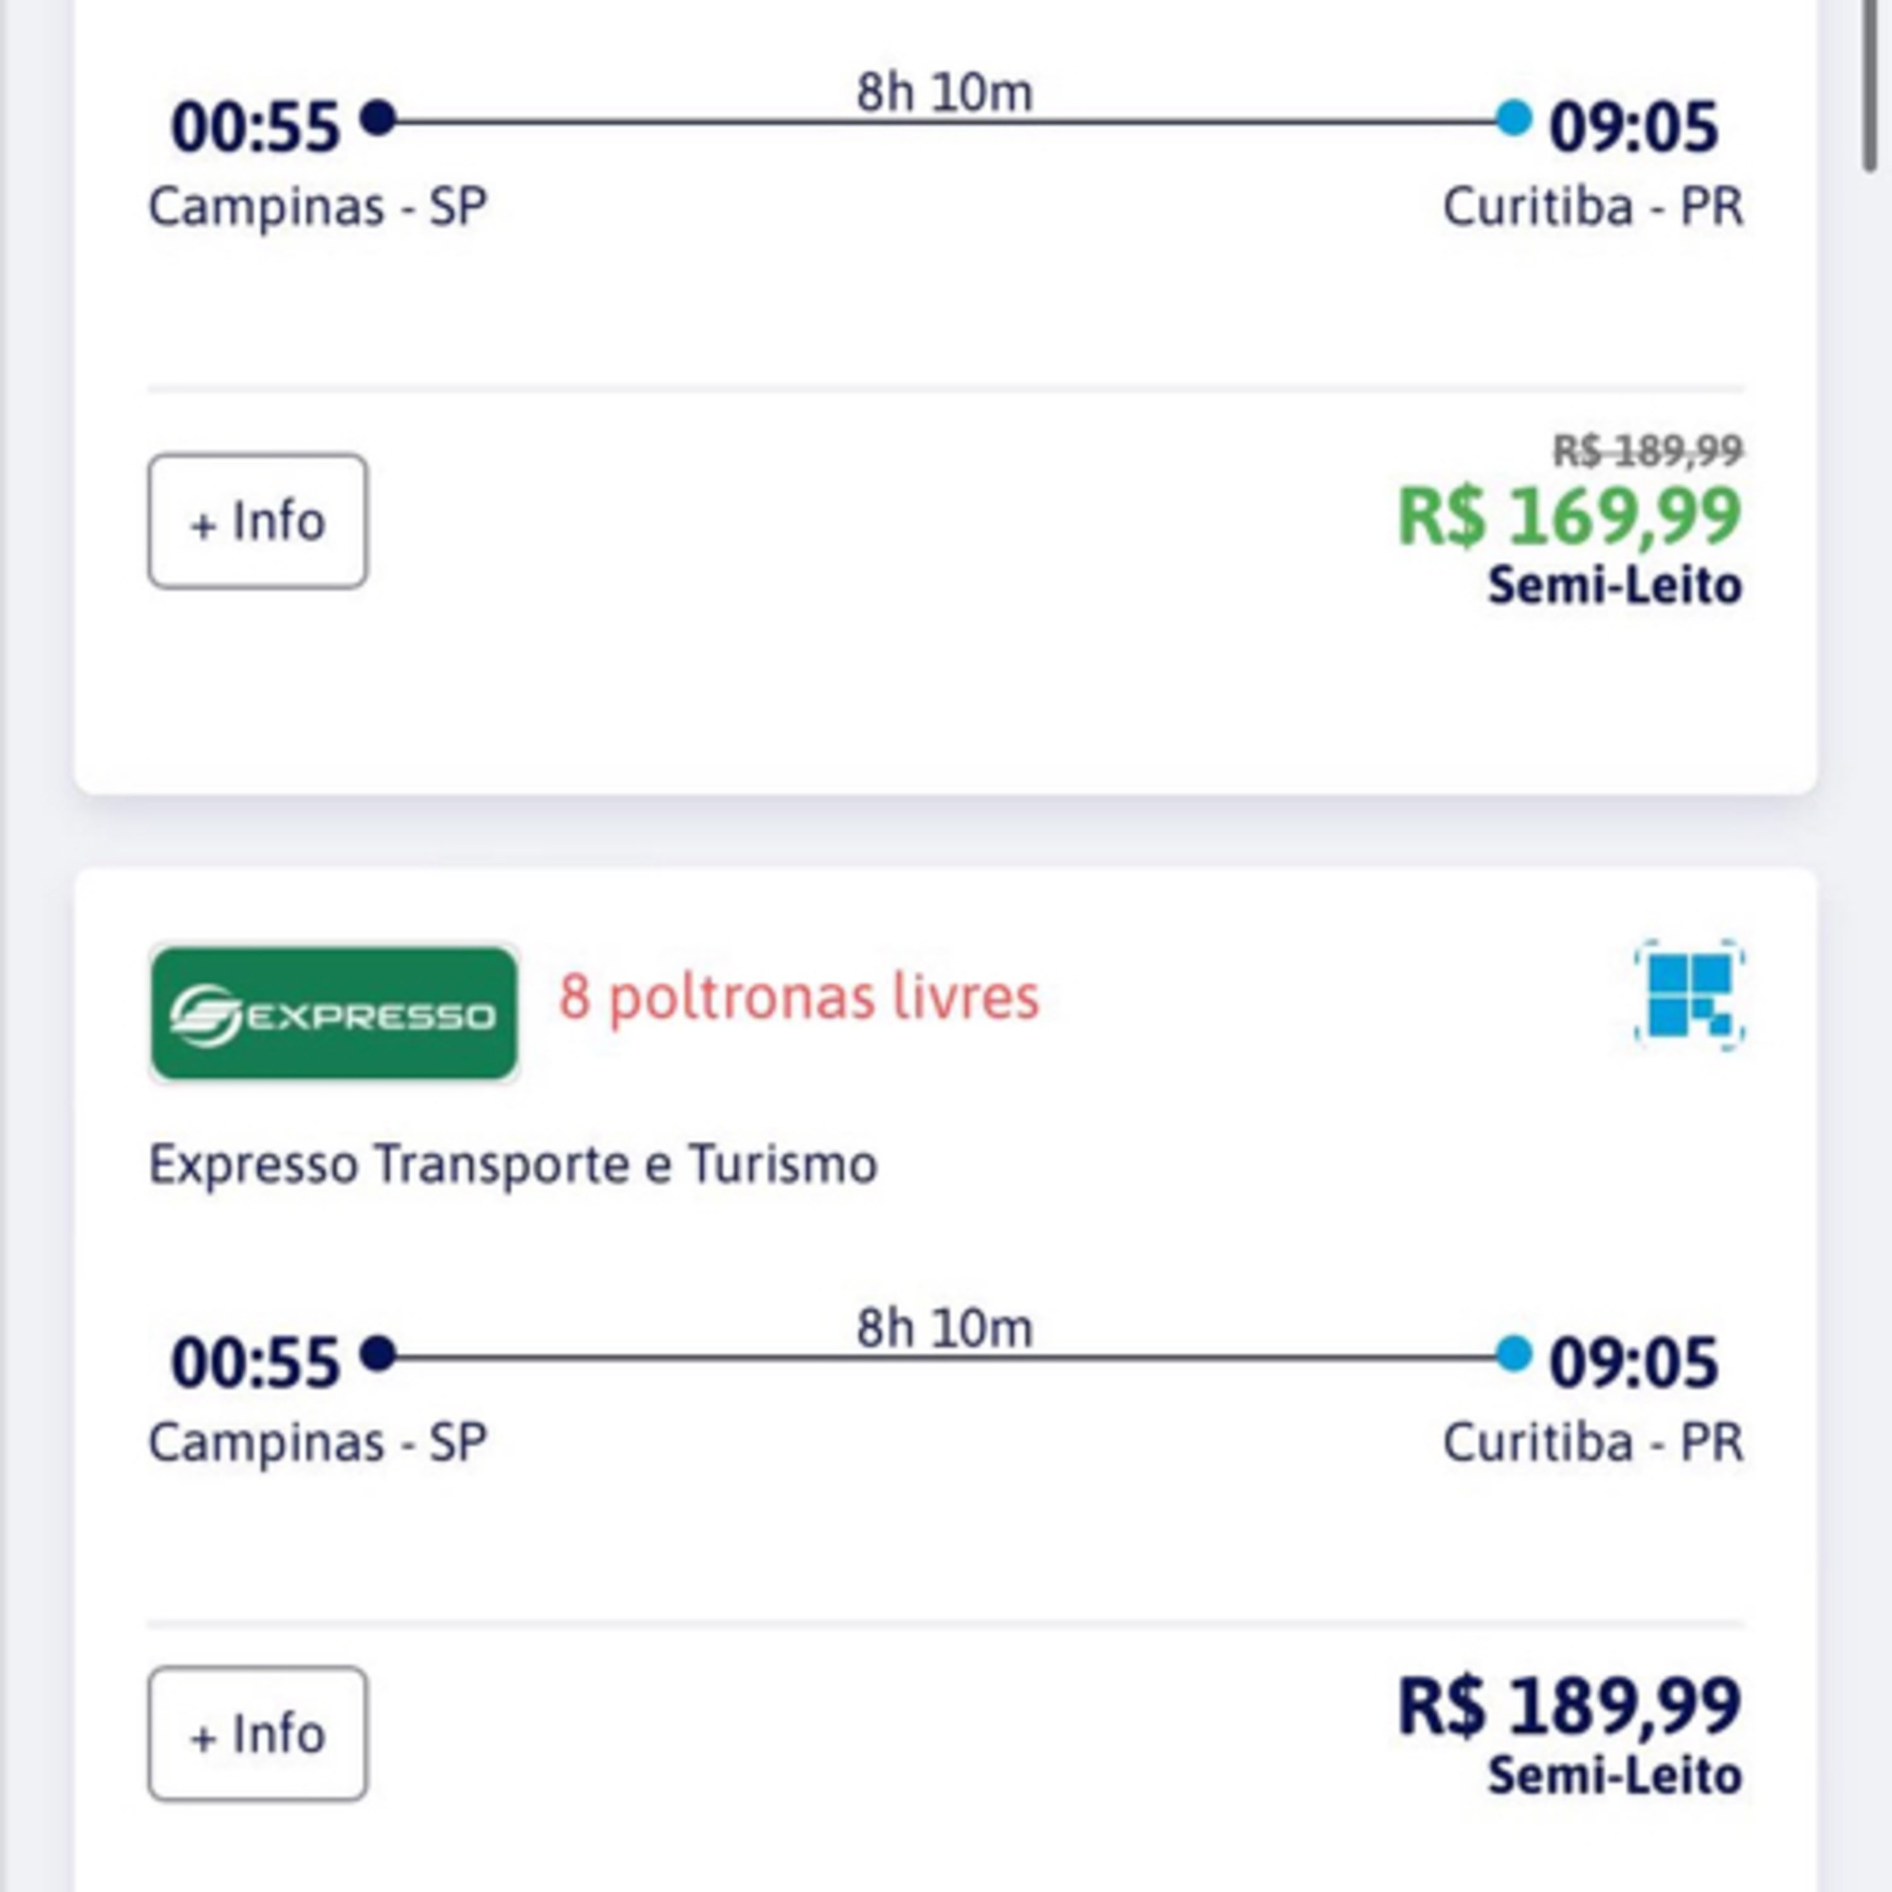Viewport: 1892px width, 1892px height.
Task: Click the dark departure dot on the Expresso trip
Action: tap(378, 1355)
